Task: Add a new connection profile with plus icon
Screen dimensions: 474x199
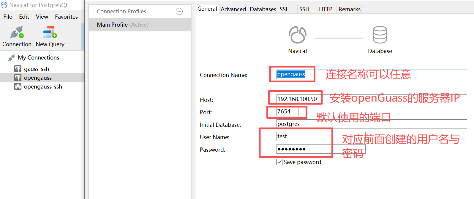Action: pos(179,11)
